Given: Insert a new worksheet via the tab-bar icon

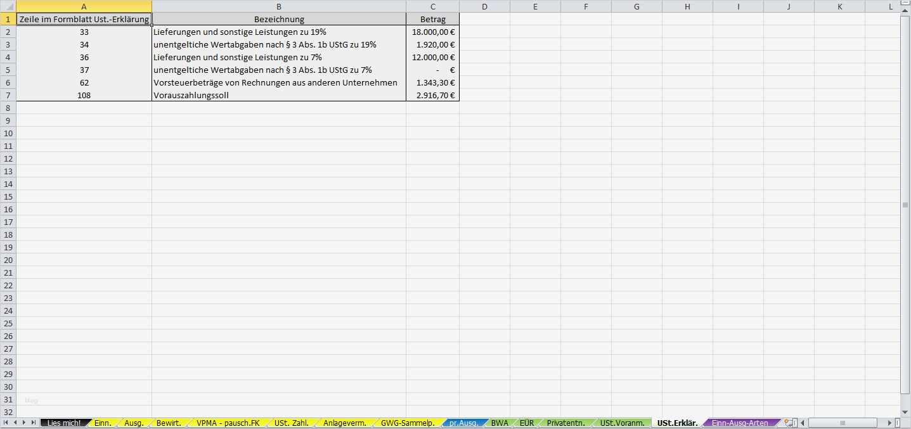Looking at the screenshot, I should pyautogui.click(x=789, y=423).
